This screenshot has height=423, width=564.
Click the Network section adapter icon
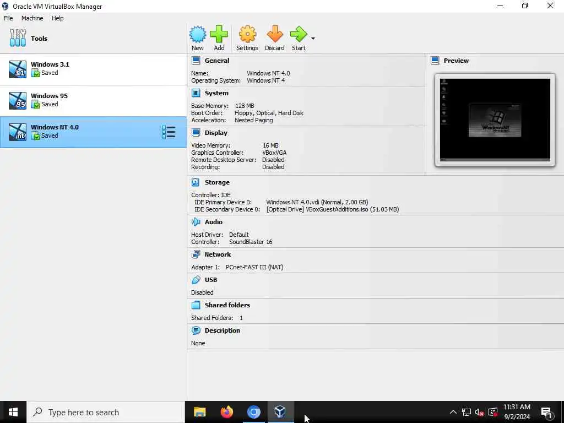(196, 254)
